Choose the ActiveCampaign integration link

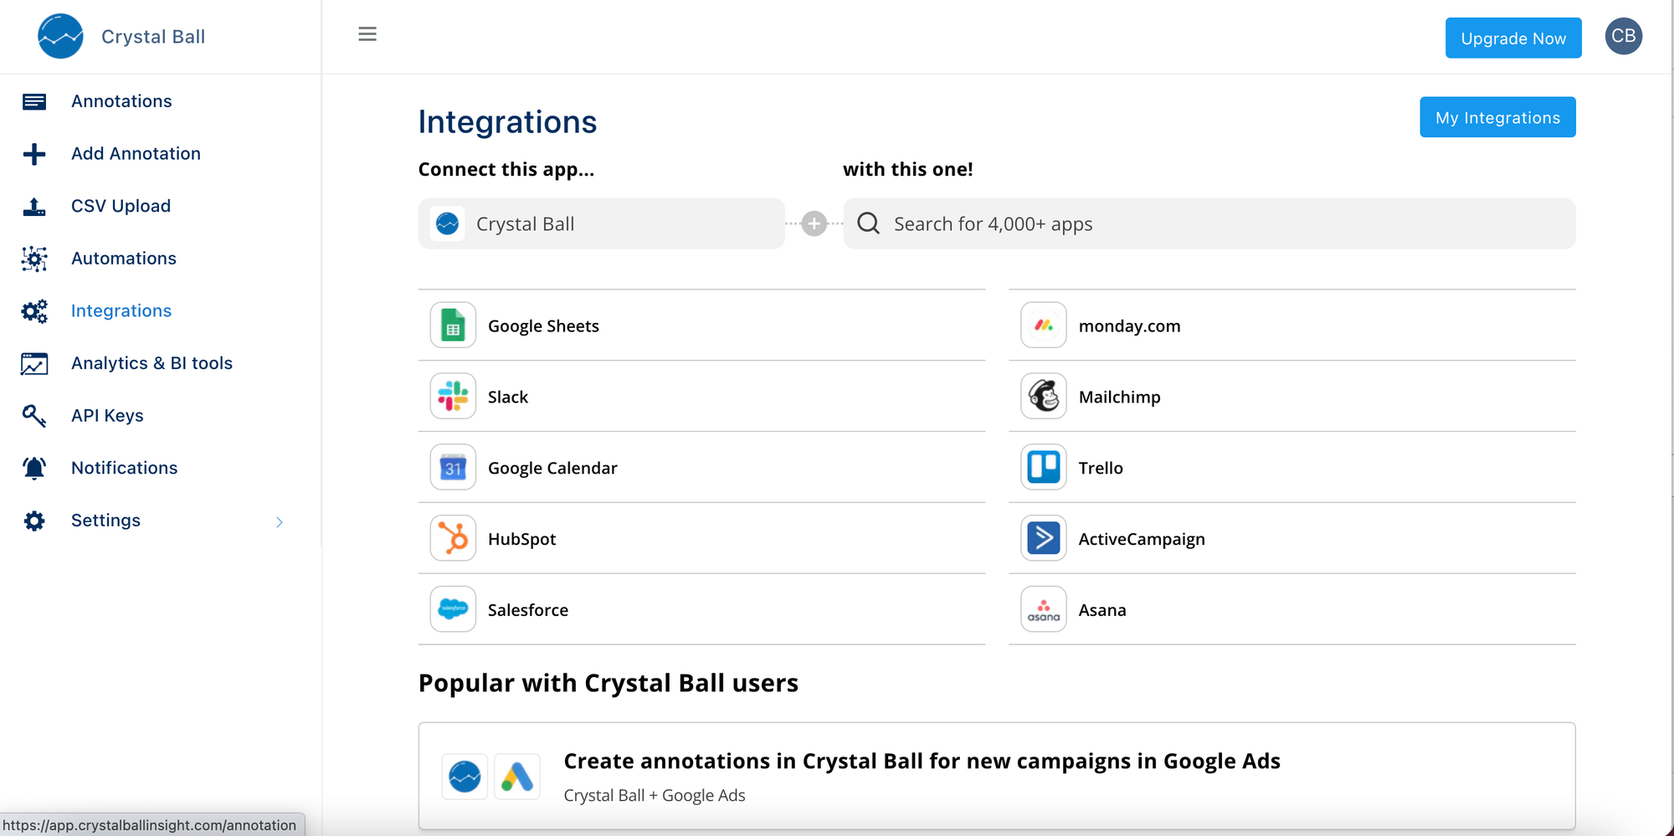(1292, 538)
